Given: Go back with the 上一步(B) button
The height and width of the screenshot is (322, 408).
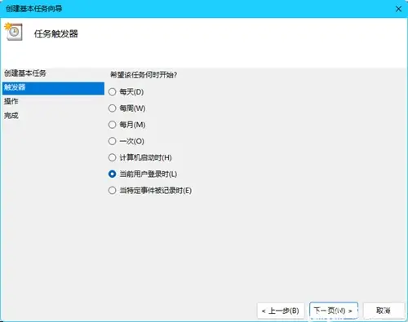Looking at the screenshot, I should coord(281,311).
